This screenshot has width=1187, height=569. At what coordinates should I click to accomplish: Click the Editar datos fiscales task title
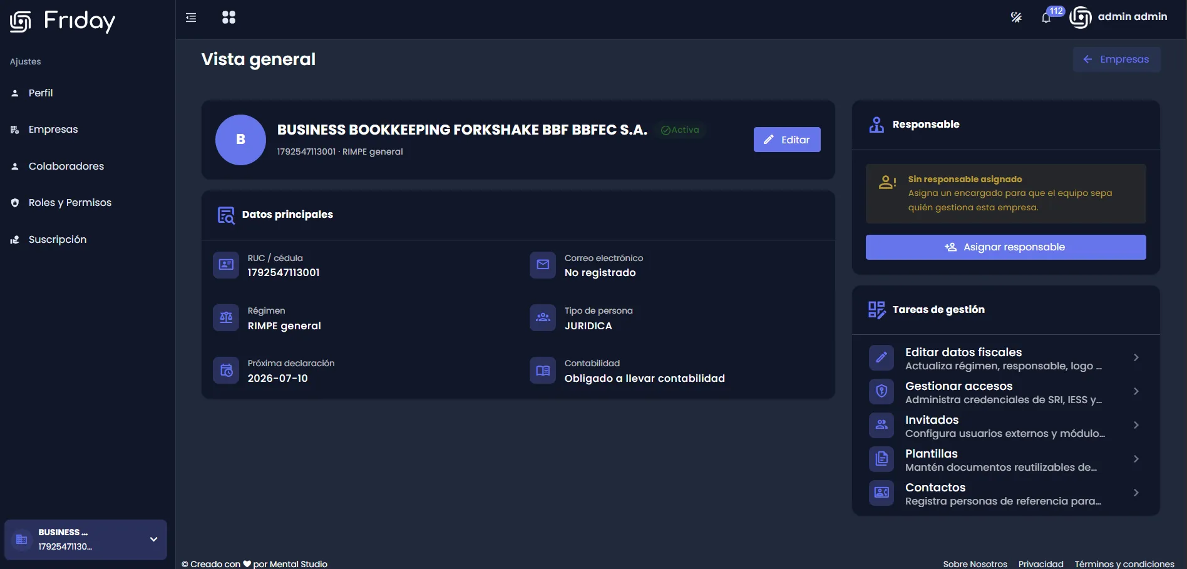(963, 352)
